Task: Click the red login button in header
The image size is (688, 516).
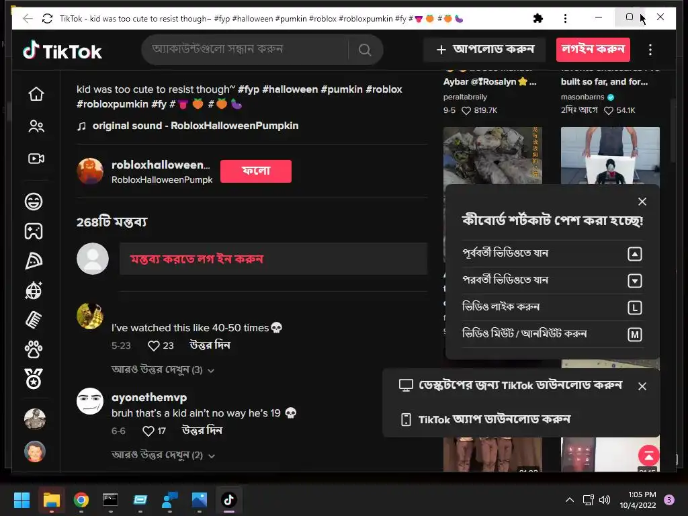Action: (x=593, y=50)
